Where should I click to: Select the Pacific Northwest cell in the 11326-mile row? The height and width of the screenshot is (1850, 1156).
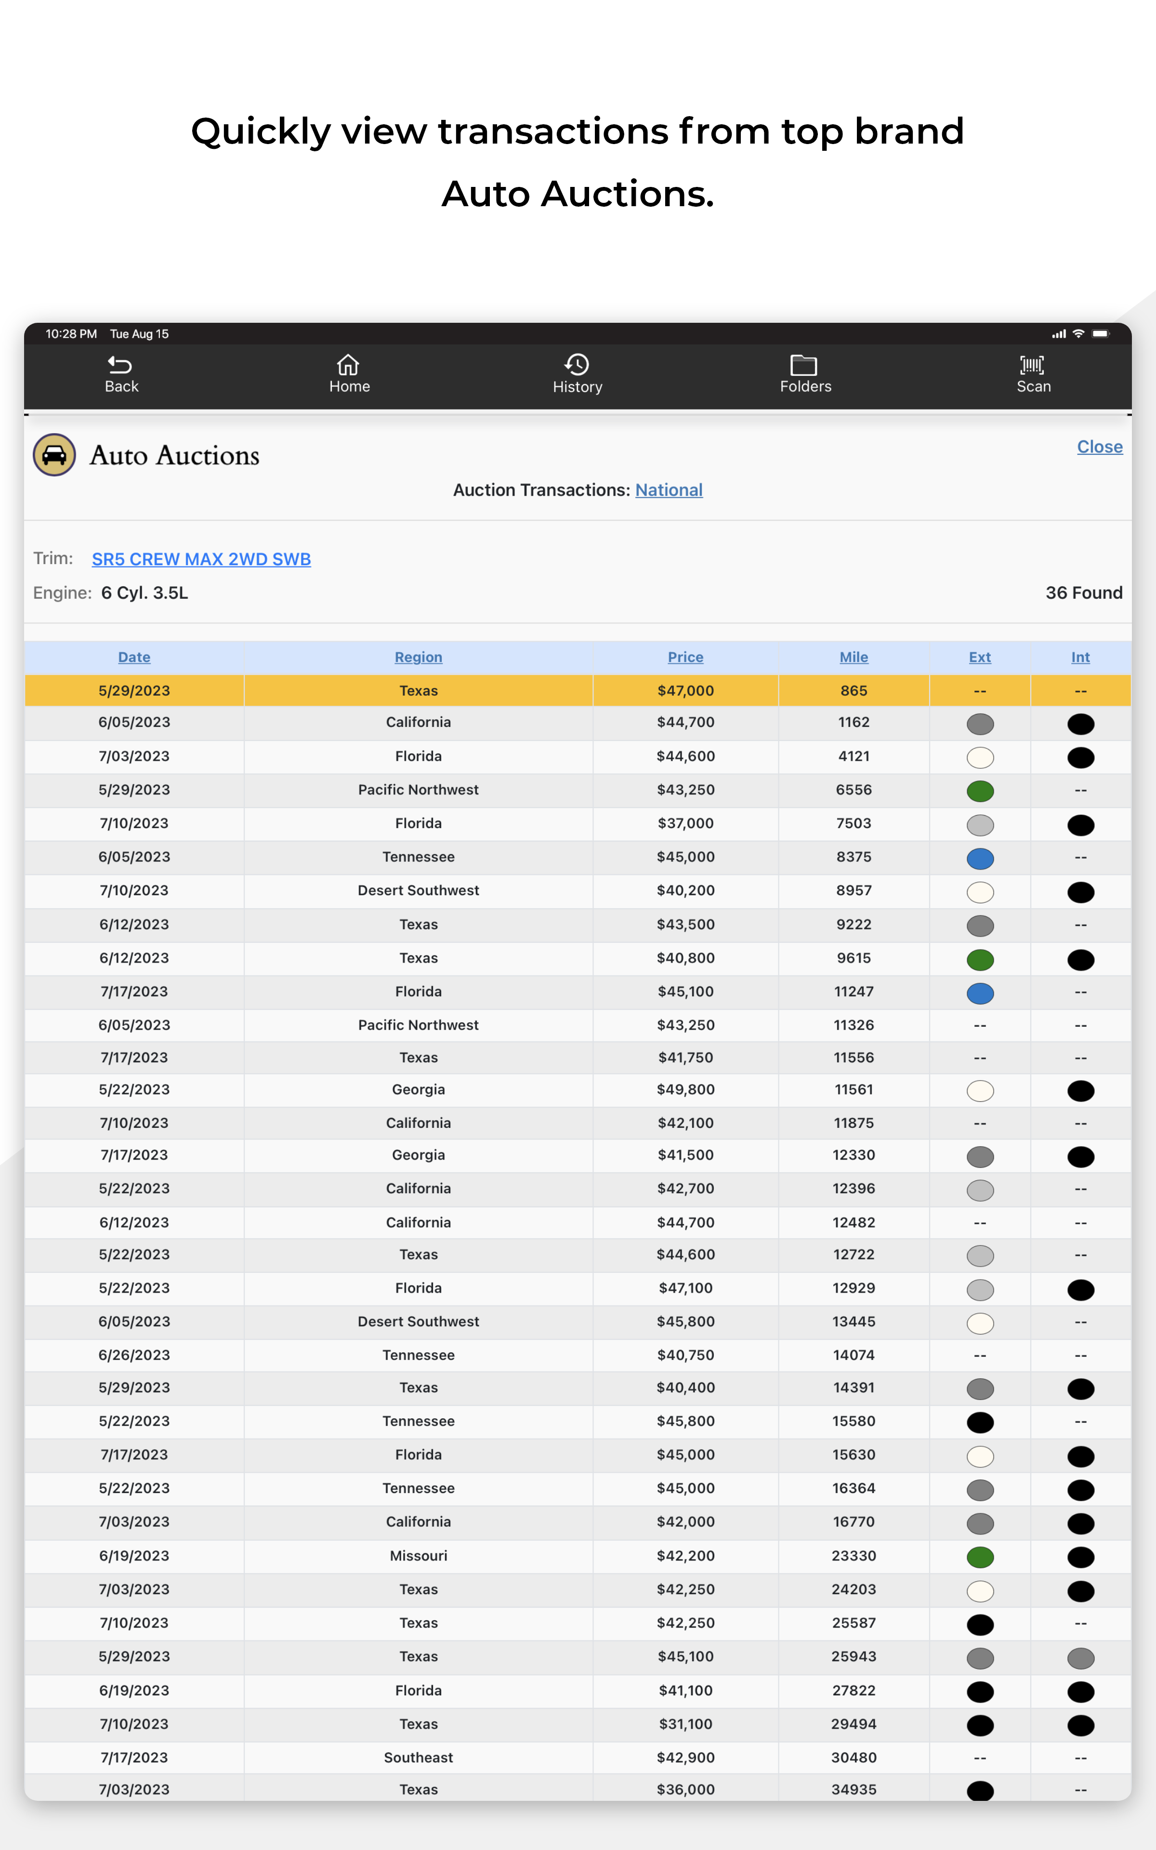(x=418, y=1025)
